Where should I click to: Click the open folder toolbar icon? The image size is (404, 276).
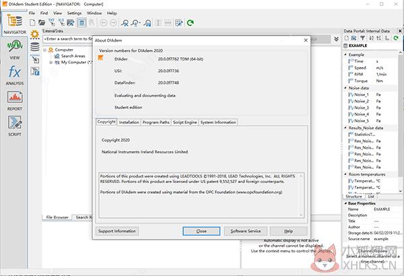tap(42, 23)
